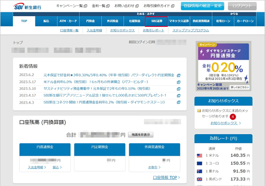Click the unread messages badge 4
Image resolution: width=265 pixels, height=186 pixels.
coord(233,117)
